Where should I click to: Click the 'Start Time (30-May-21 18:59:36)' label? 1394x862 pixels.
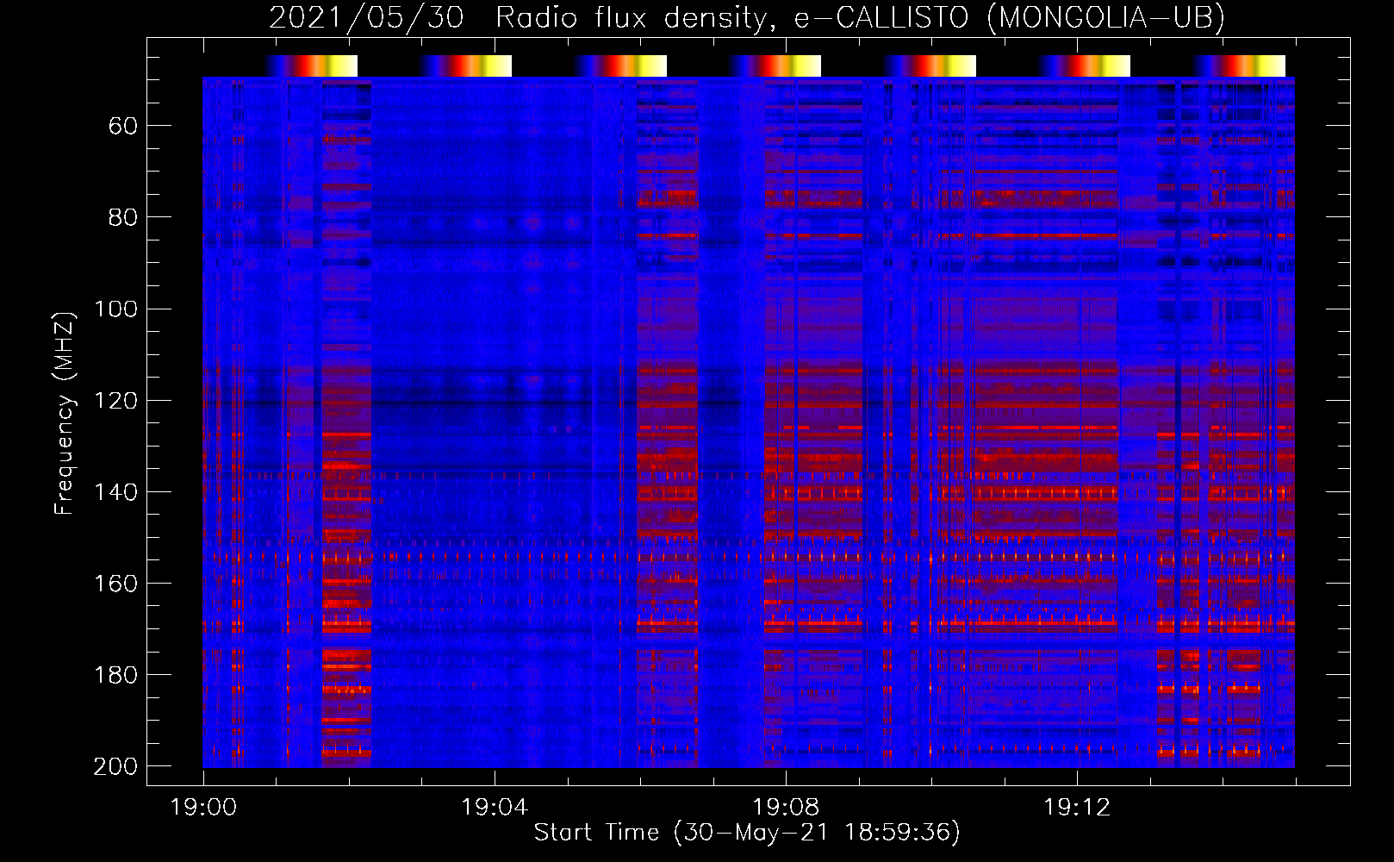click(747, 833)
